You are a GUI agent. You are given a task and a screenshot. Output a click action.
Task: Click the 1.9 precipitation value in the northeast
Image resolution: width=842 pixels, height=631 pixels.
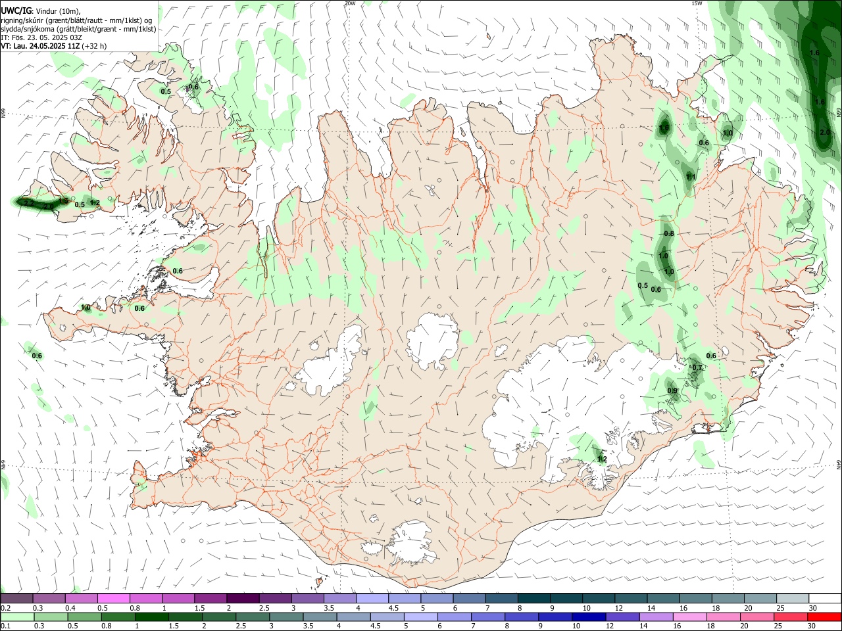click(x=664, y=128)
